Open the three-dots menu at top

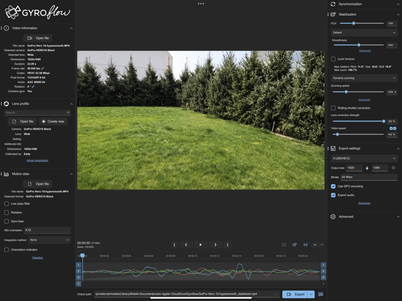(x=201, y=3)
